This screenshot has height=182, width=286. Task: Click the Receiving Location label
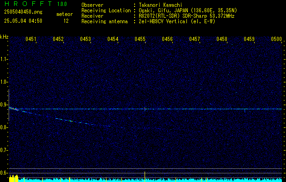tap(106, 10)
